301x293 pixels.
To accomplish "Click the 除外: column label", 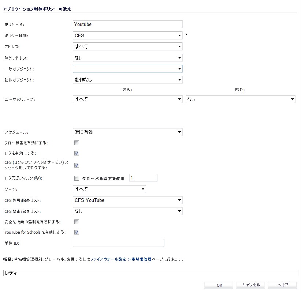I will coord(240,90).
